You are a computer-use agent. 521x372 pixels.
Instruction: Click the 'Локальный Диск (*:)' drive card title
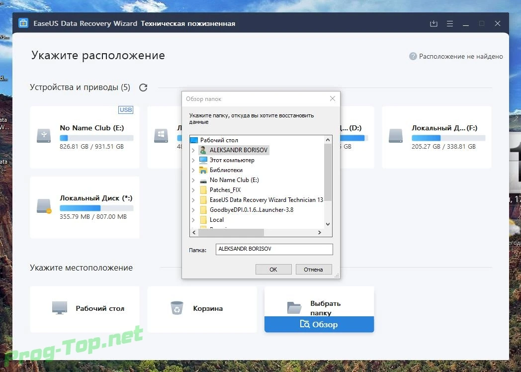coord(96,198)
